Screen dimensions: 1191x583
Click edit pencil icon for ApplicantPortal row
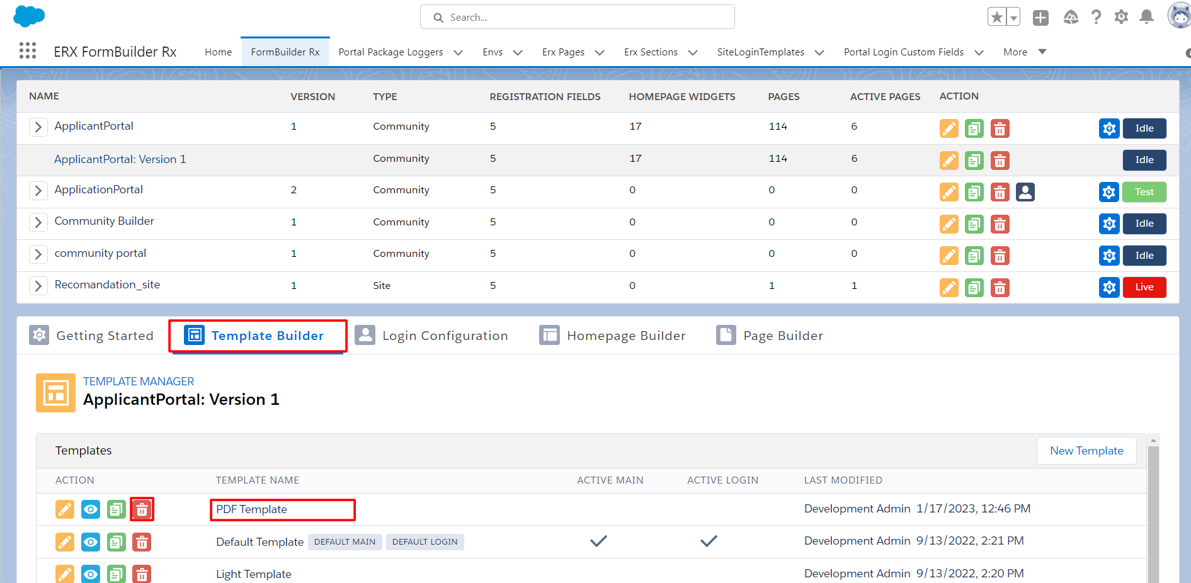tap(949, 128)
